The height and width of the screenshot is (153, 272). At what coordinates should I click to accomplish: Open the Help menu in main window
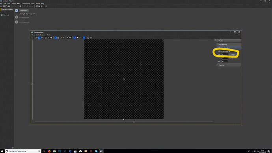pyautogui.click(x=43, y=4)
